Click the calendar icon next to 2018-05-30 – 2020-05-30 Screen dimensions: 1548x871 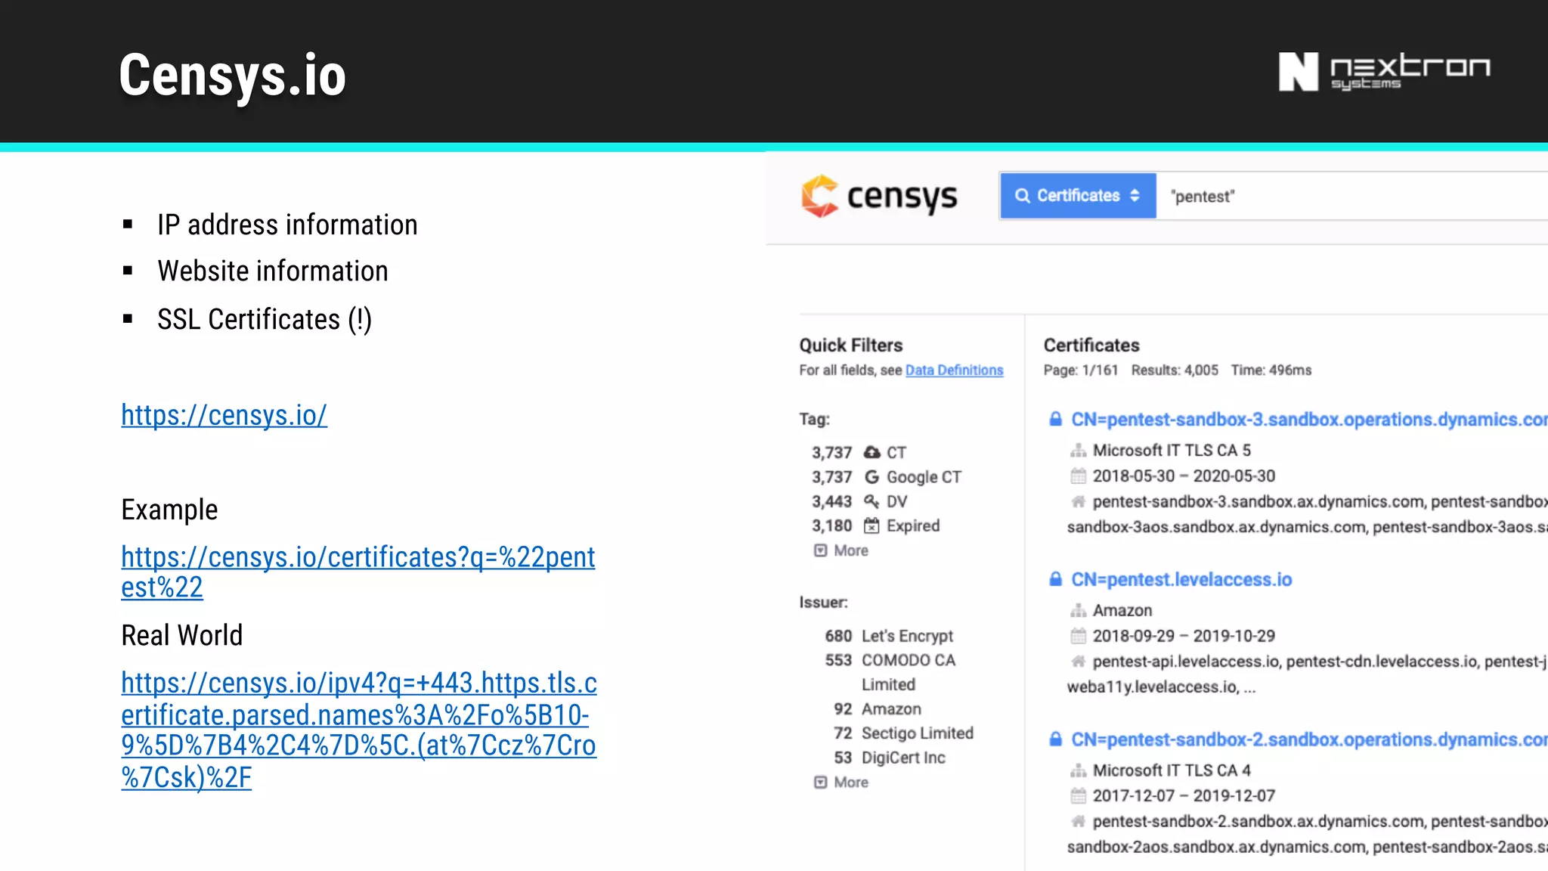tap(1078, 476)
